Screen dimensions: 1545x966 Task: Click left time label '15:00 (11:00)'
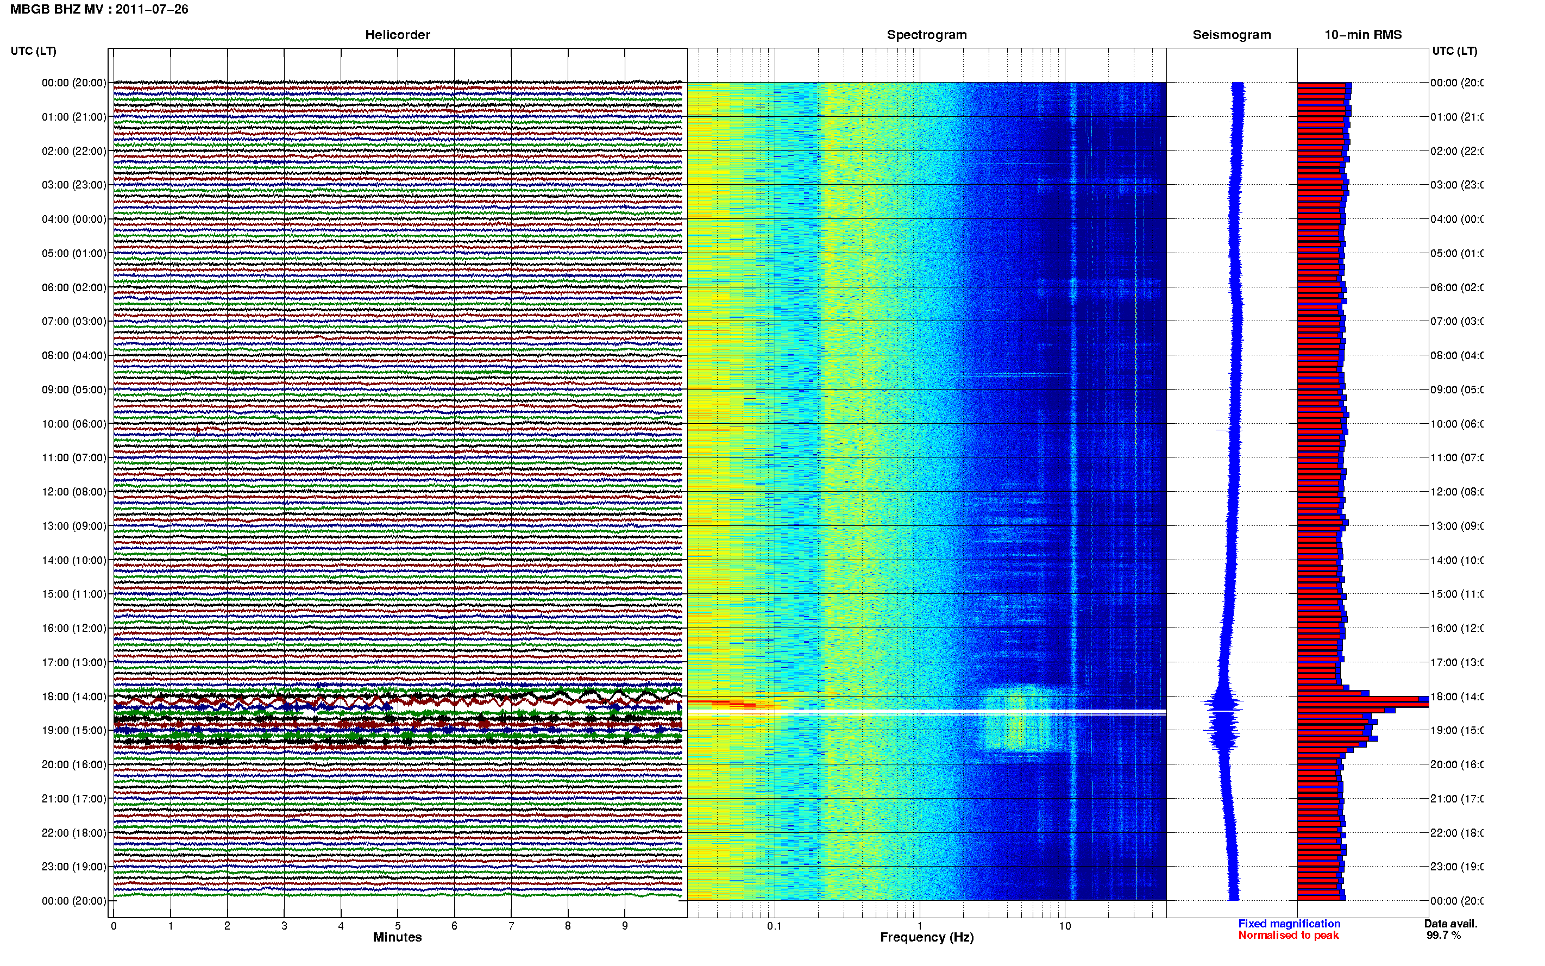74,594
